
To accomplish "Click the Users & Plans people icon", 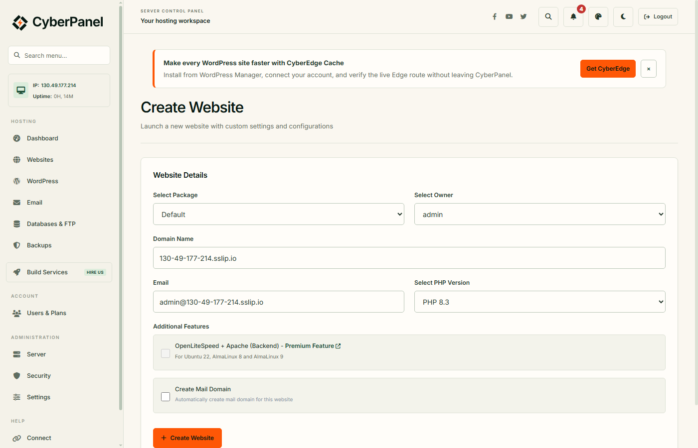I will (x=17, y=313).
